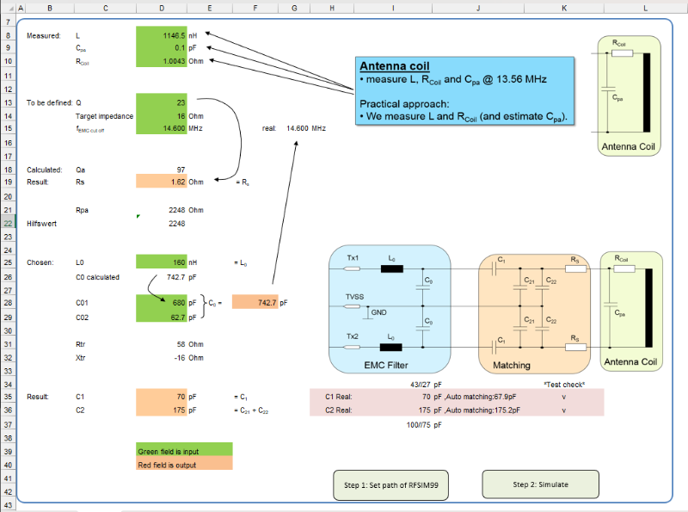Select the orange C0 result cell 742.7
Screen dimensions: 688x512
255,303
